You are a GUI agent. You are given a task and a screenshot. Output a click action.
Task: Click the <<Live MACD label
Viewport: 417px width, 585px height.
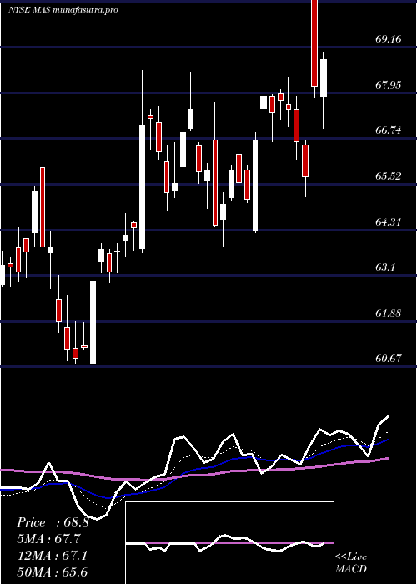(x=351, y=562)
